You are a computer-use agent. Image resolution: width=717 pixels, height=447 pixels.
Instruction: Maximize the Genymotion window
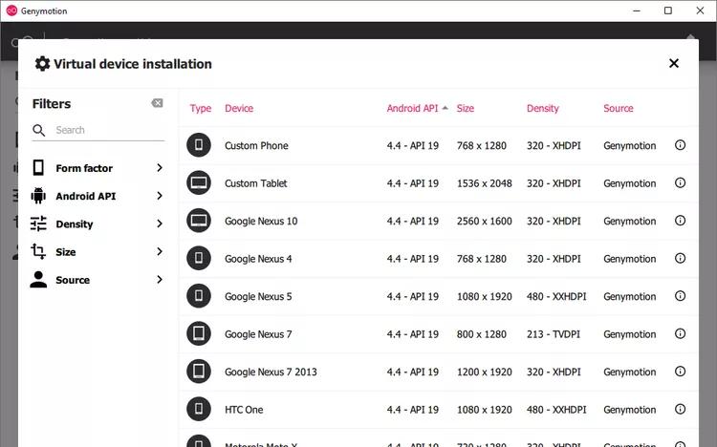[x=668, y=11]
